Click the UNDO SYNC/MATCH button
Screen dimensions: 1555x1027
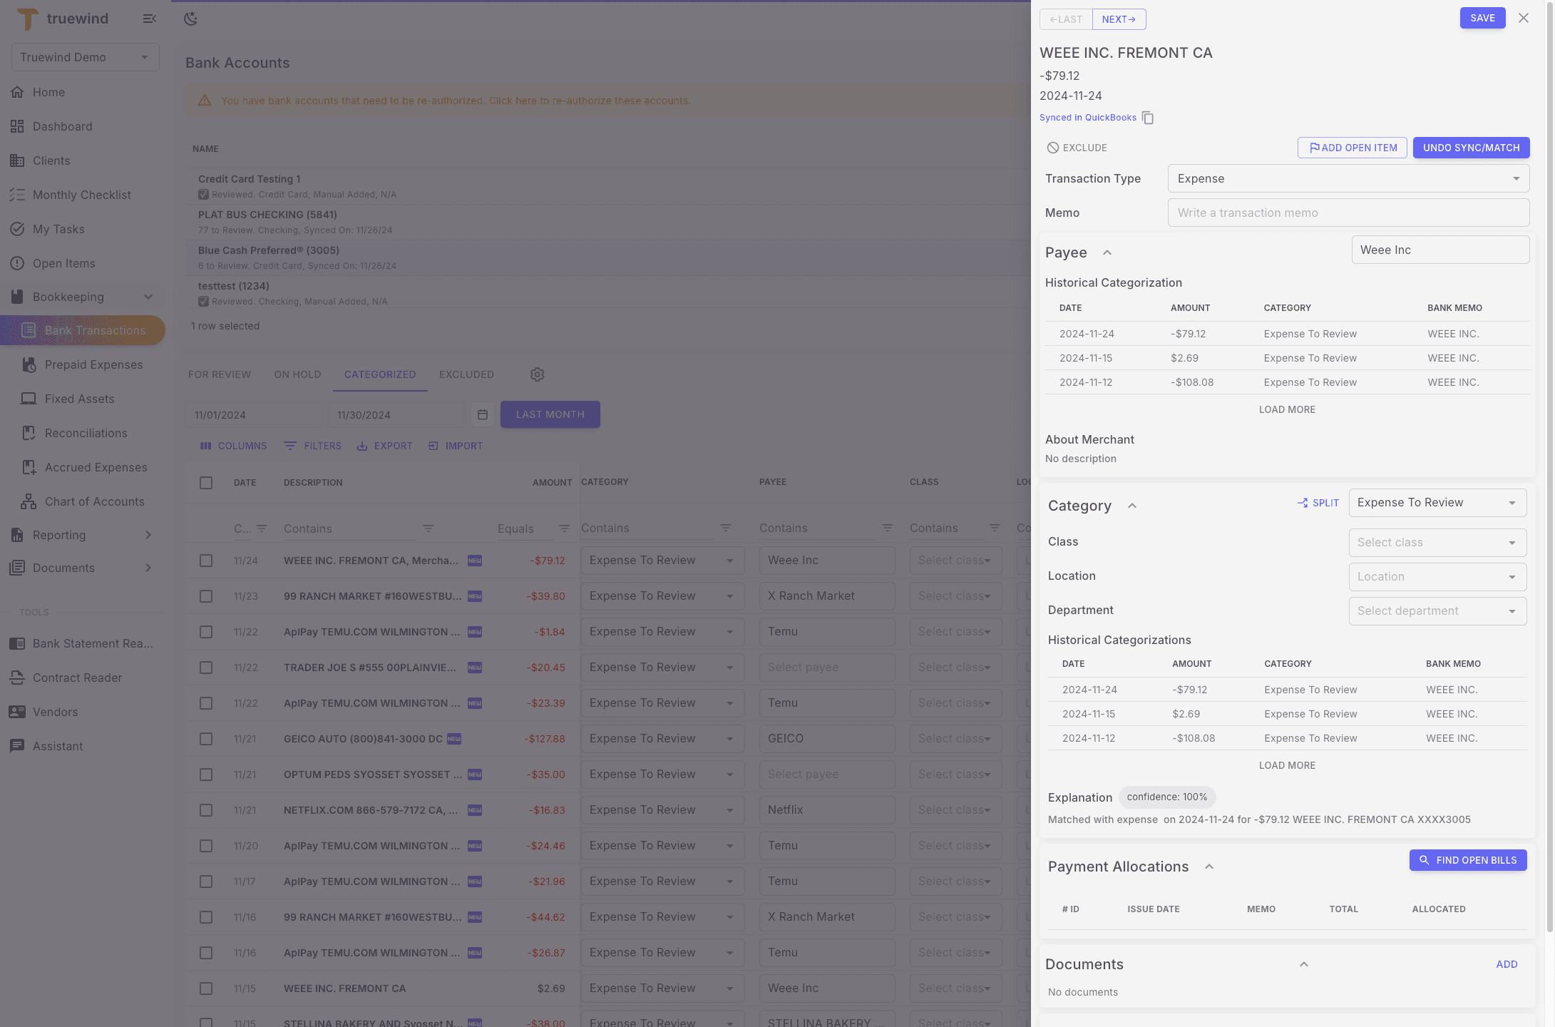point(1471,148)
